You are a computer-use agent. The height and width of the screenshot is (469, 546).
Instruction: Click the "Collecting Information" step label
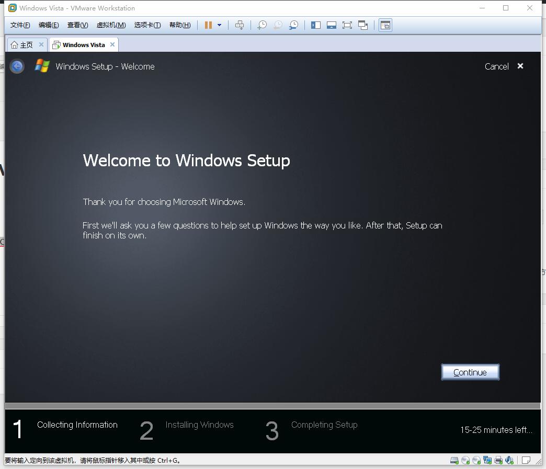(x=77, y=425)
